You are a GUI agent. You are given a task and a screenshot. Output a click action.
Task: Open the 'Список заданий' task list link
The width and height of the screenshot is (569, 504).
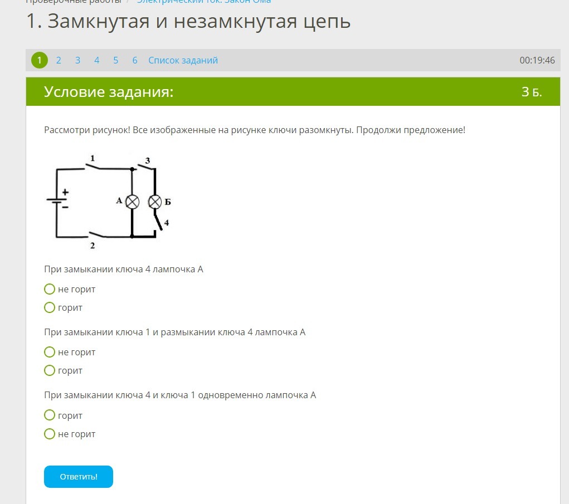(x=183, y=60)
